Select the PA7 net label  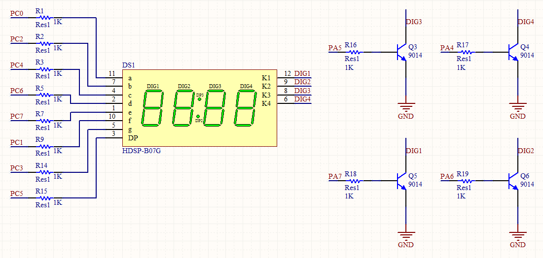[335, 176]
